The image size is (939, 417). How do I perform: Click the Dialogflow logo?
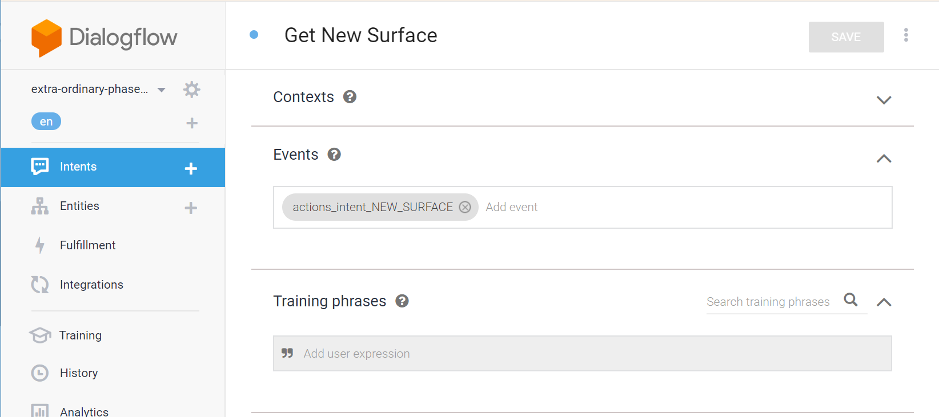(104, 38)
